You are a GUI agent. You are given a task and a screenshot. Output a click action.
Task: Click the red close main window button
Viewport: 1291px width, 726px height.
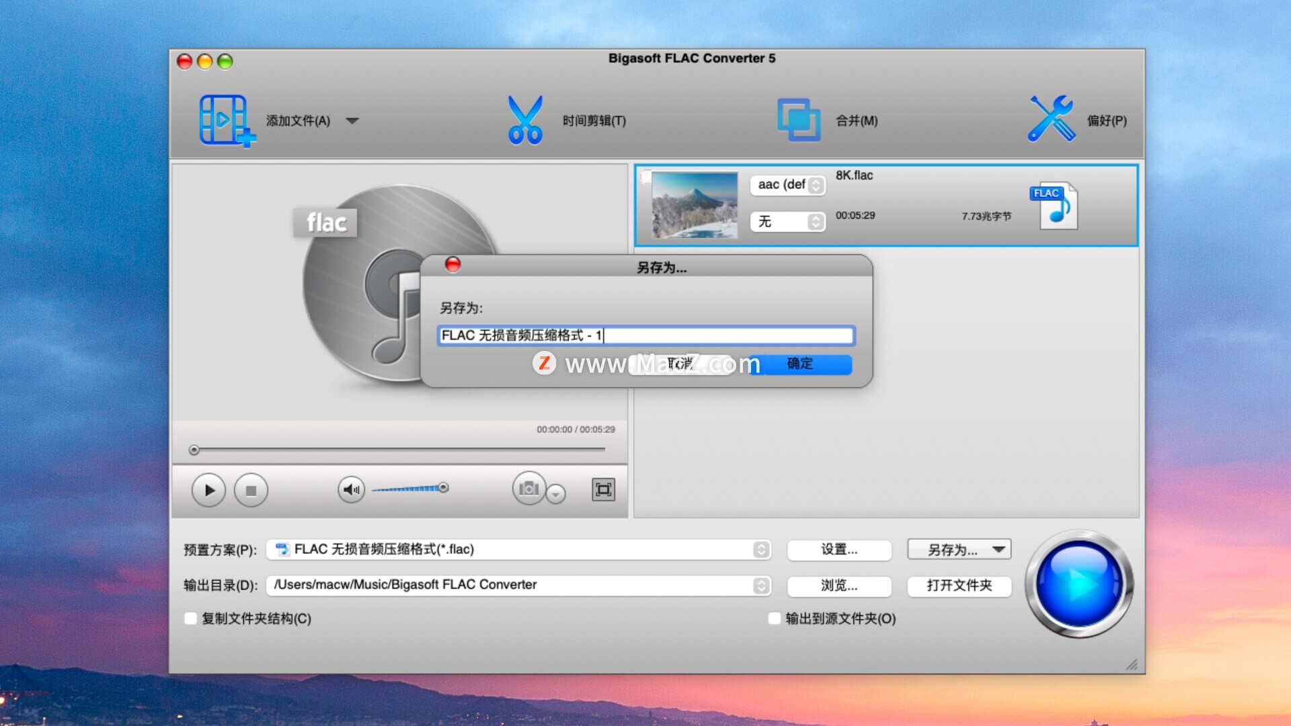click(x=184, y=62)
